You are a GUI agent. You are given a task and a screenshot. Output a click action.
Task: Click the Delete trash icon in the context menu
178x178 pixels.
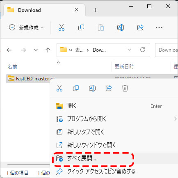point(125,88)
